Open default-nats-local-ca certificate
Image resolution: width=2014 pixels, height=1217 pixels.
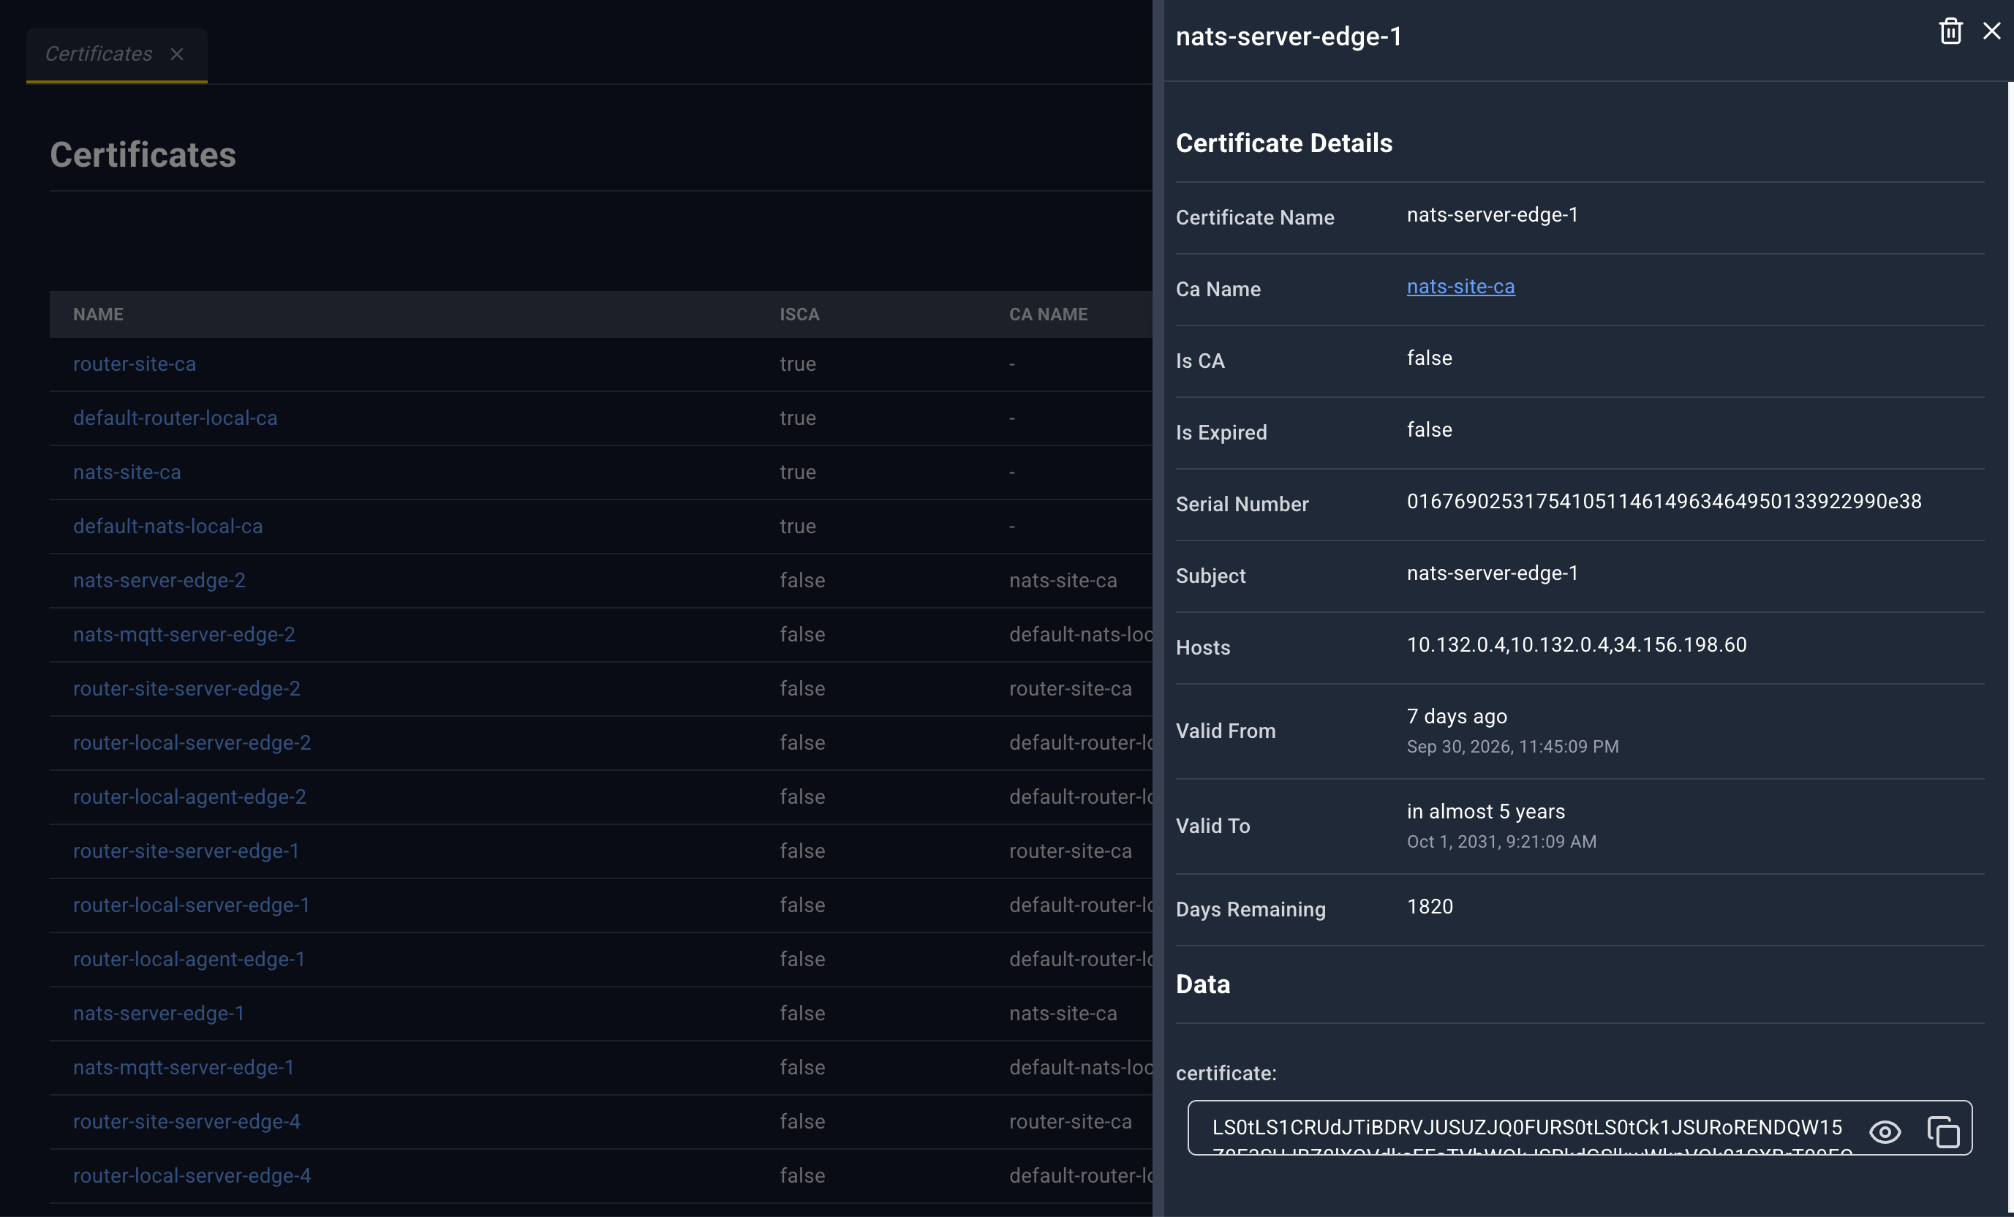[x=167, y=526]
